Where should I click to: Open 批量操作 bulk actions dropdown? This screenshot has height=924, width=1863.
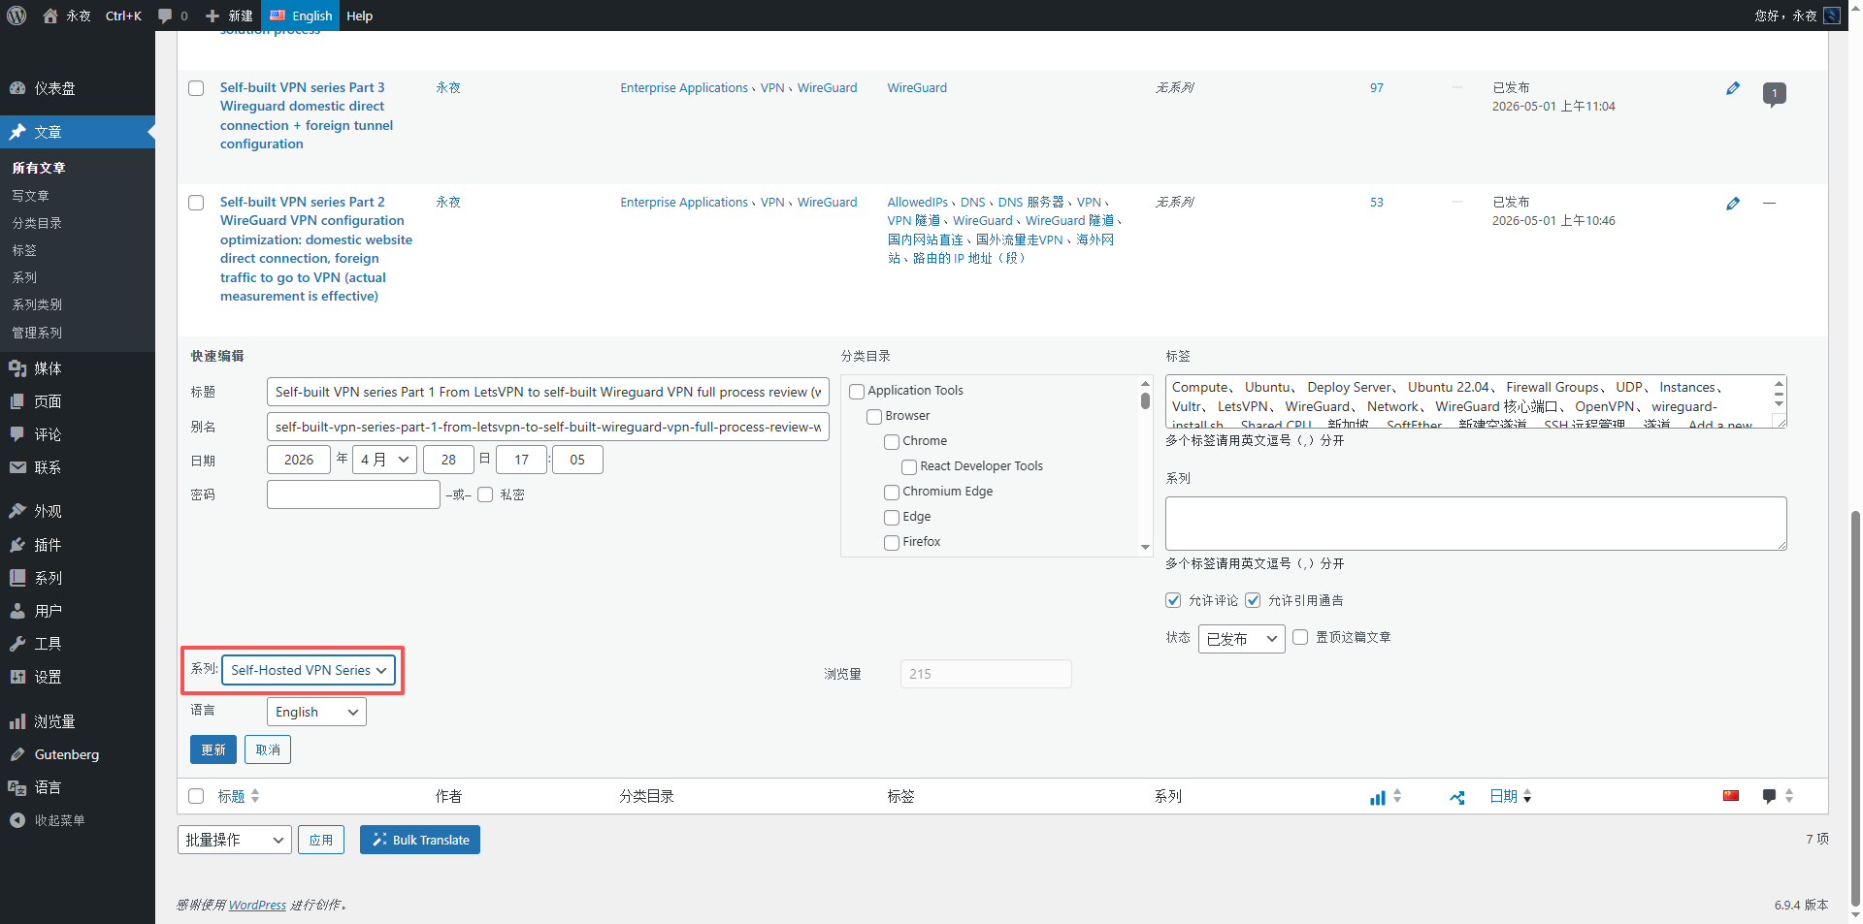(235, 840)
